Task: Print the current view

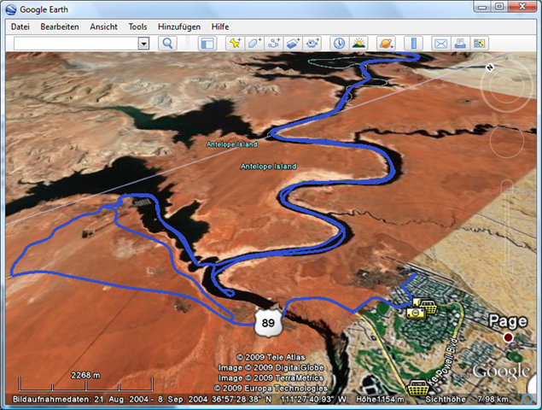Action: point(460,43)
